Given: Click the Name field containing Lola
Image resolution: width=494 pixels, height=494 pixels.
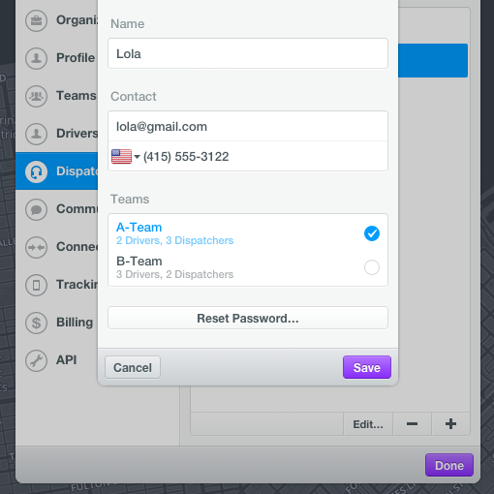Looking at the screenshot, I should [248, 53].
